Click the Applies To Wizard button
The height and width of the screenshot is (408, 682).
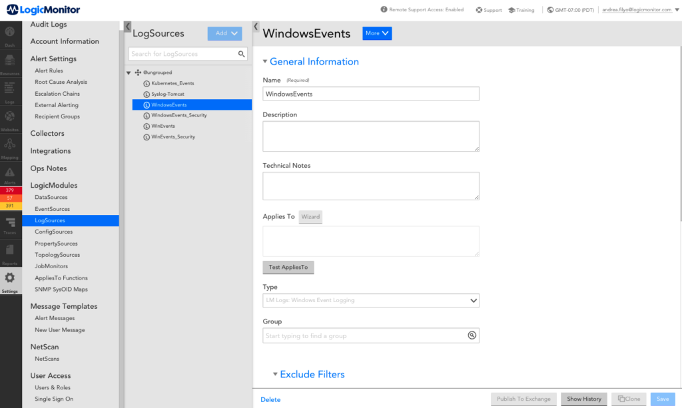coord(310,217)
